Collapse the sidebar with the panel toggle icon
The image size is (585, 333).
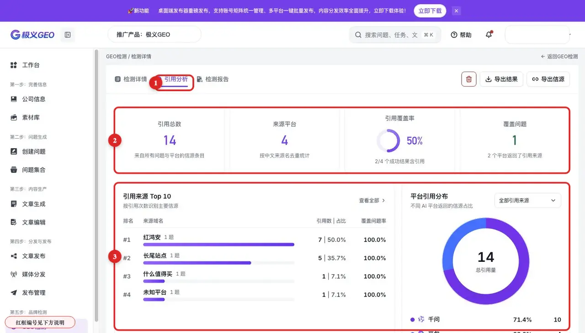coord(68,35)
